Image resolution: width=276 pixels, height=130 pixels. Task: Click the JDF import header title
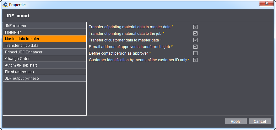tap(18, 16)
